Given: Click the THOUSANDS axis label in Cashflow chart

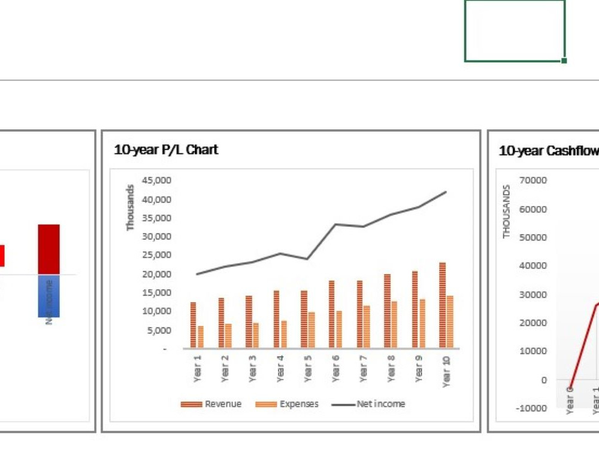Looking at the screenshot, I should (507, 211).
